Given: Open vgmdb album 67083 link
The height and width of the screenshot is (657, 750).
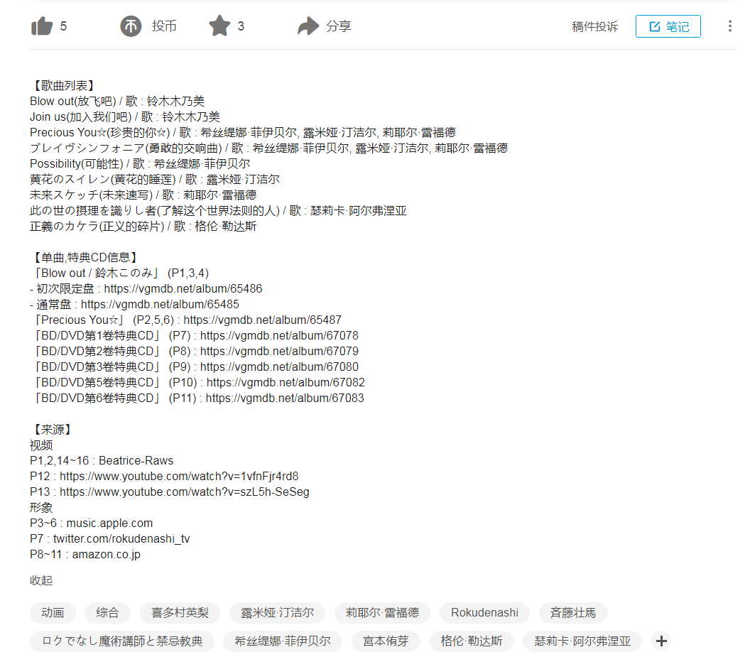Looking at the screenshot, I should [x=285, y=398].
